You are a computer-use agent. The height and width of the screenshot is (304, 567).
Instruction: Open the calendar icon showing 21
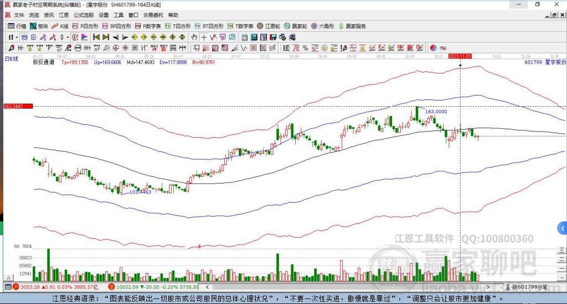point(244,37)
